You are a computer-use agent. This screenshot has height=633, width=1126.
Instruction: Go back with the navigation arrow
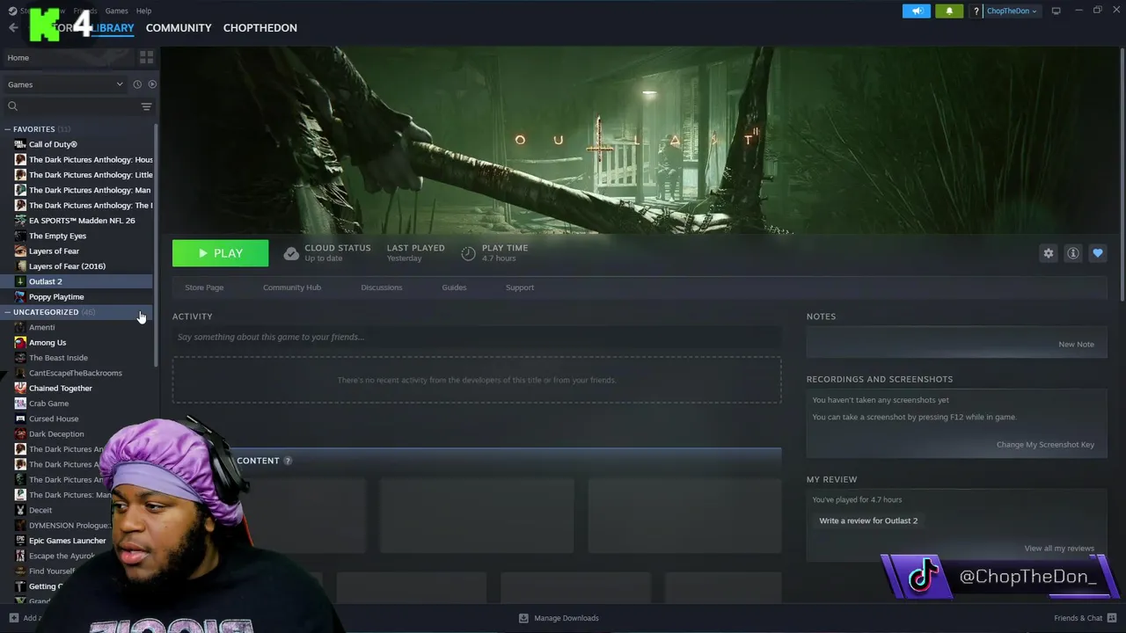tap(12, 27)
